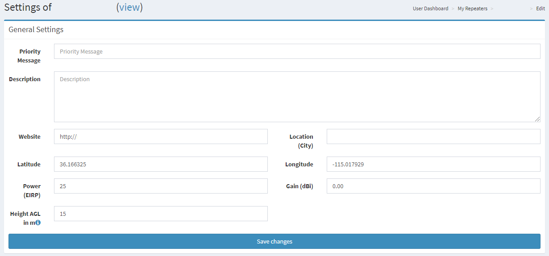Viewport: 549px width, 256px height.
Task: Click the Height AGL field with 15
Action: [x=161, y=214]
